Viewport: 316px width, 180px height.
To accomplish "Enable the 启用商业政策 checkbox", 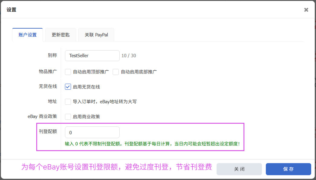I will [x=68, y=117].
